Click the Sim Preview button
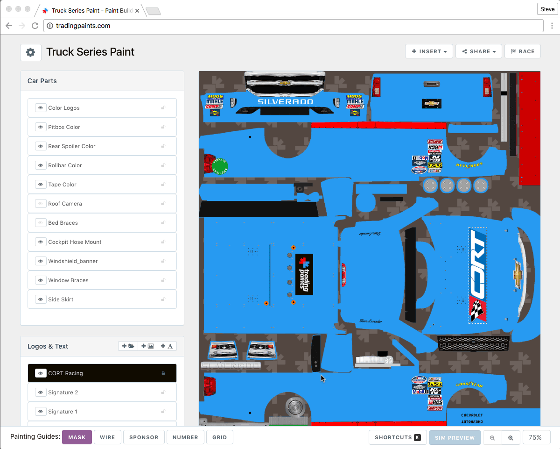 455,437
